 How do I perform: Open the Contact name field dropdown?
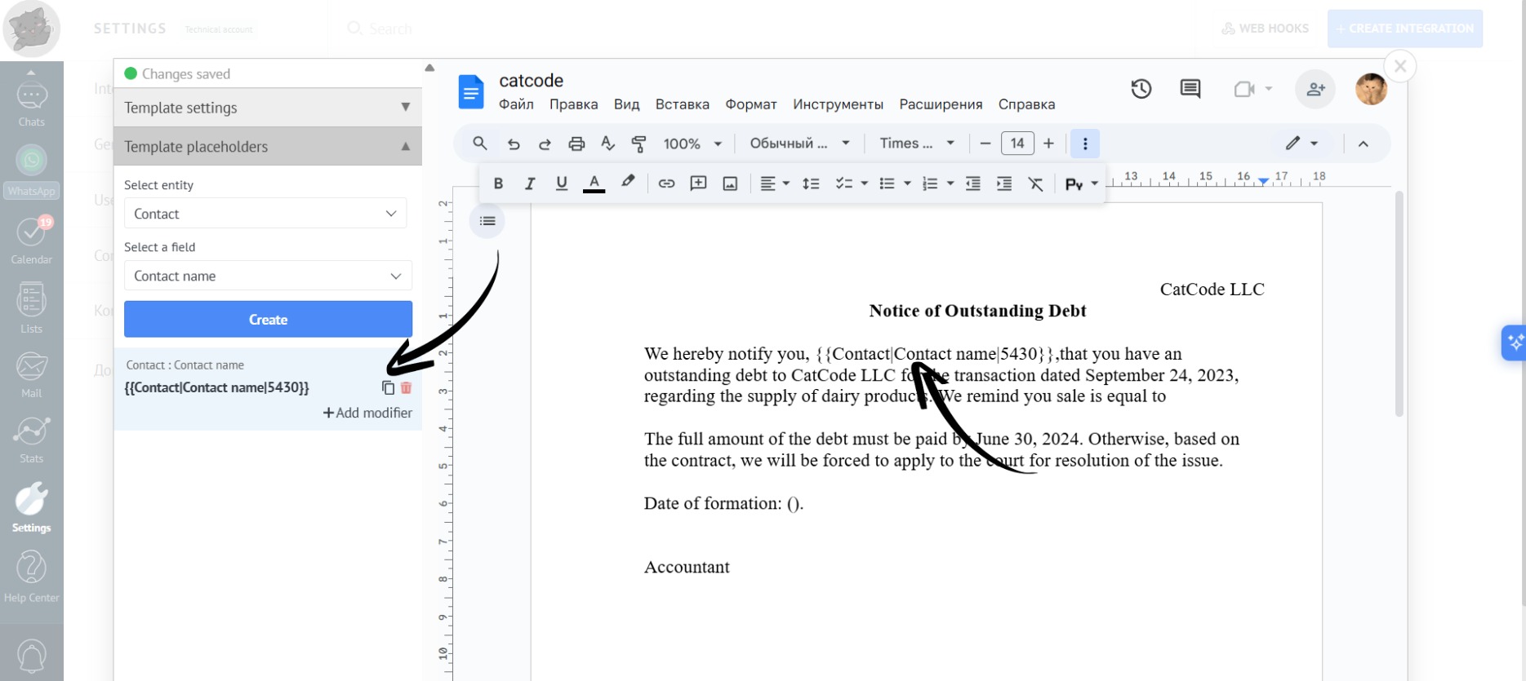coord(268,276)
